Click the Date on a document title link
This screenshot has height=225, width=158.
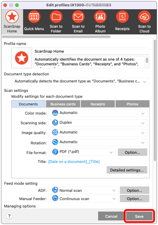tap(68, 162)
